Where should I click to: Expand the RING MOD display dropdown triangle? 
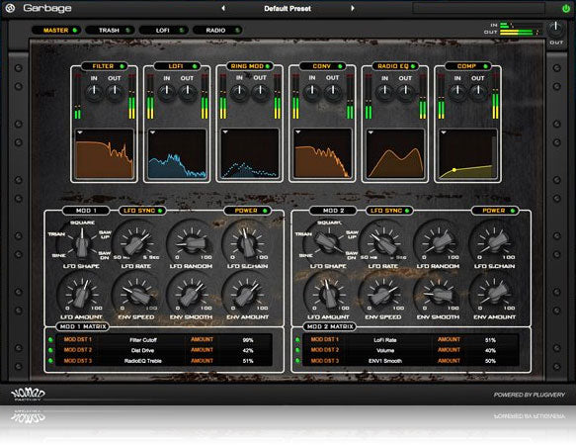tap(225, 133)
